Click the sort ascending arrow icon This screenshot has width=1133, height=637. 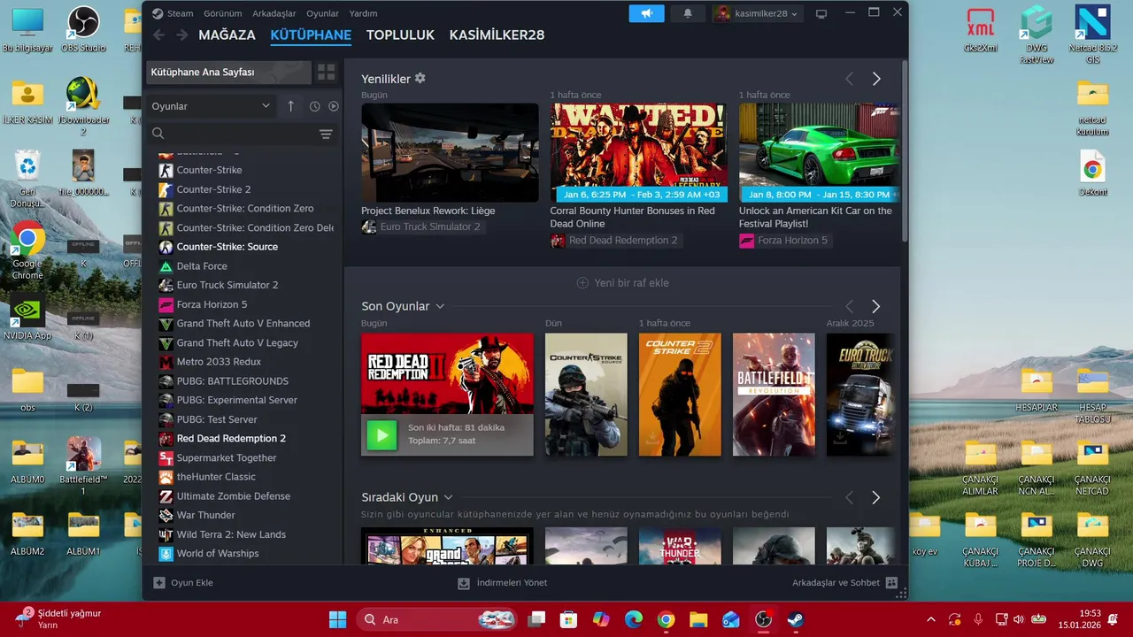point(291,106)
